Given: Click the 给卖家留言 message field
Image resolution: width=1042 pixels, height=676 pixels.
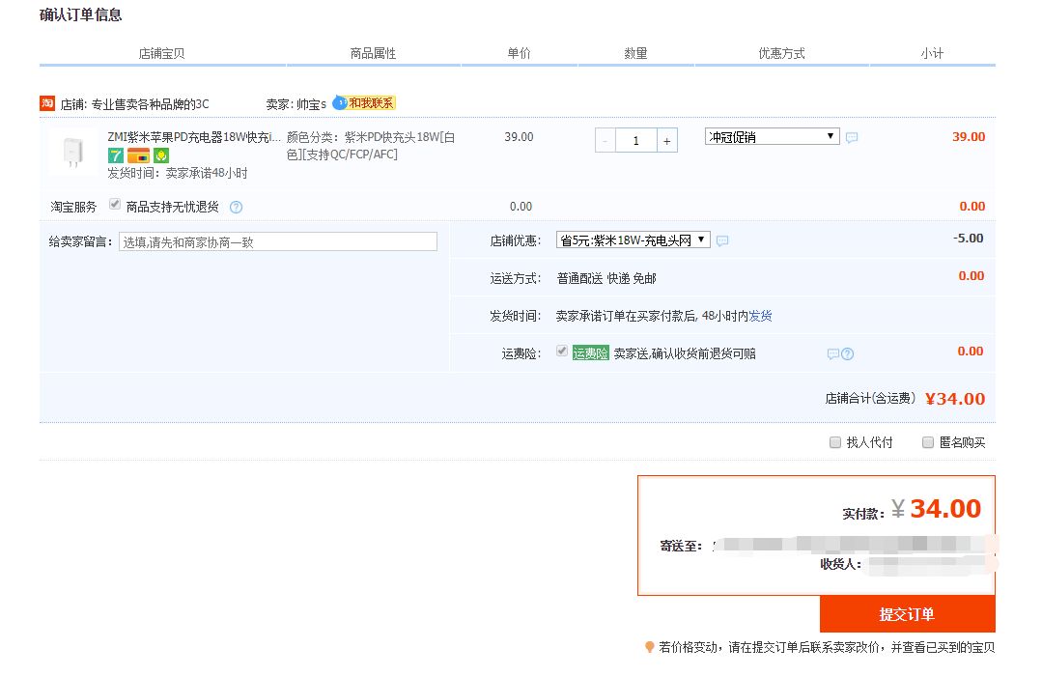Looking at the screenshot, I should coord(278,241).
